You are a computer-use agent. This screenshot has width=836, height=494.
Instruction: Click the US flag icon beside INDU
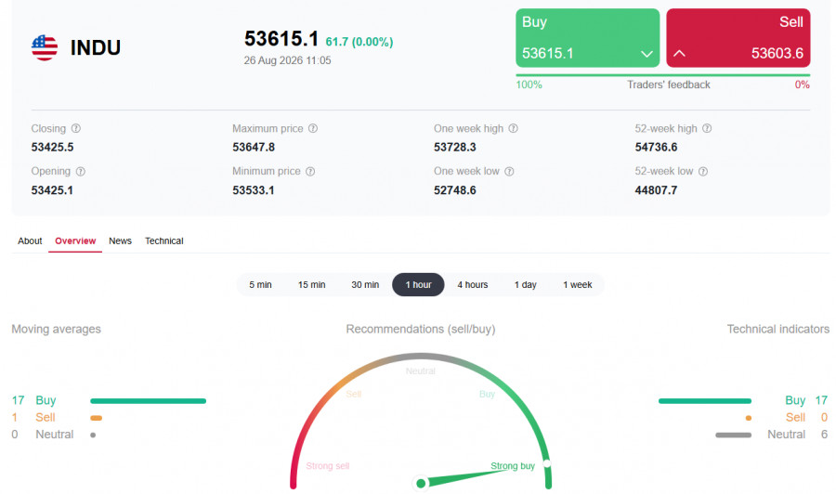tap(45, 48)
